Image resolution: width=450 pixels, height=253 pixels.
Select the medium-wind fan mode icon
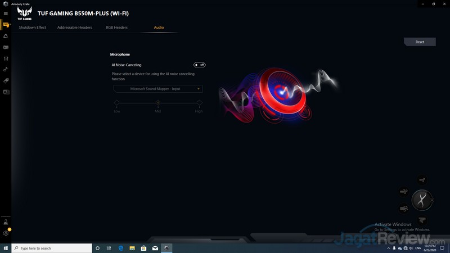point(404,191)
